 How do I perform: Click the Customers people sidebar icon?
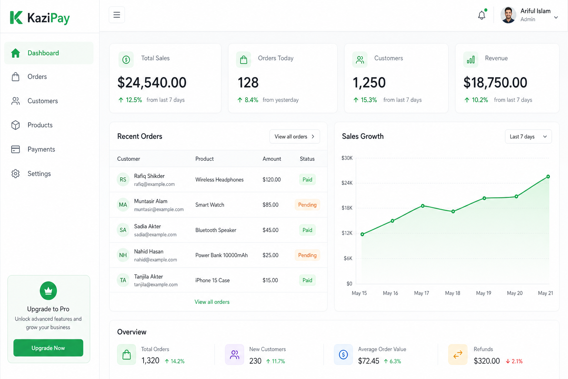(x=16, y=101)
